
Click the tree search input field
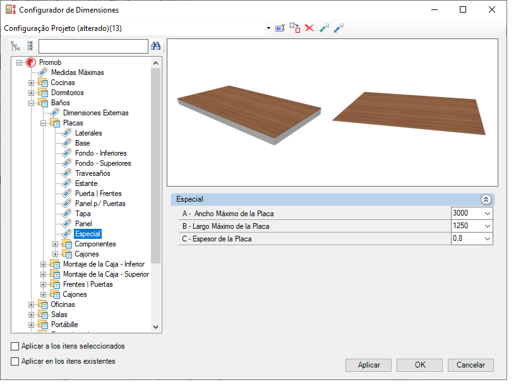pos(93,46)
